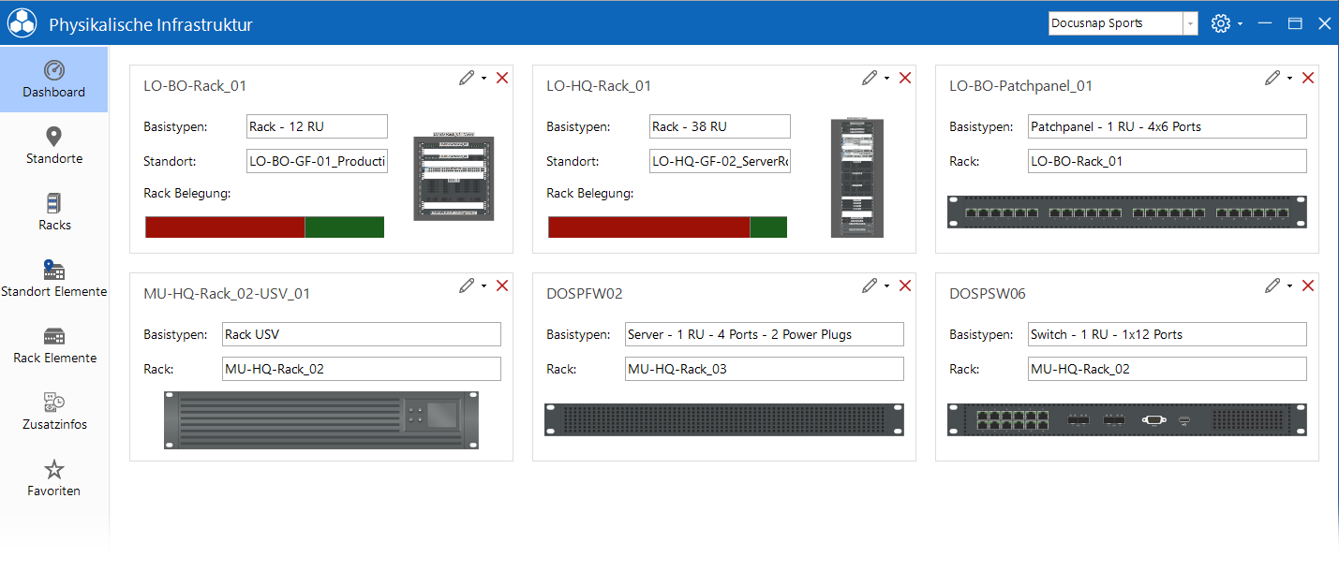Open Rack Elemente sidebar icon
Viewport: 1339px width, 586px height.
click(54, 337)
